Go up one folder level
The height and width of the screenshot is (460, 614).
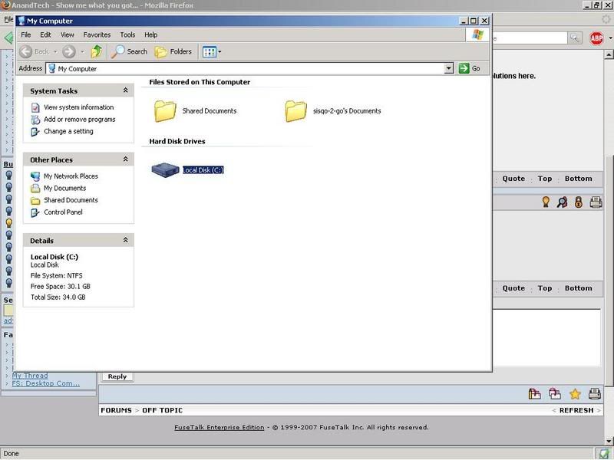(x=97, y=51)
